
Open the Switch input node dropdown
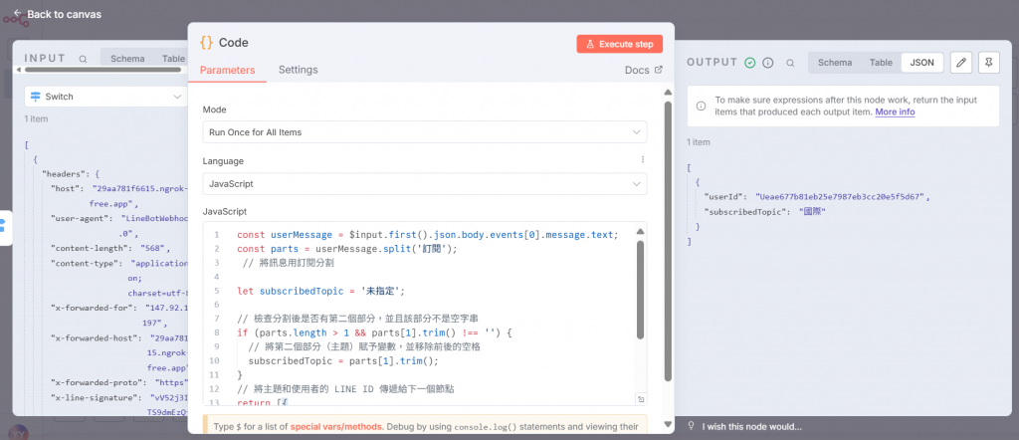pyautogui.click(x=105, y=97)
